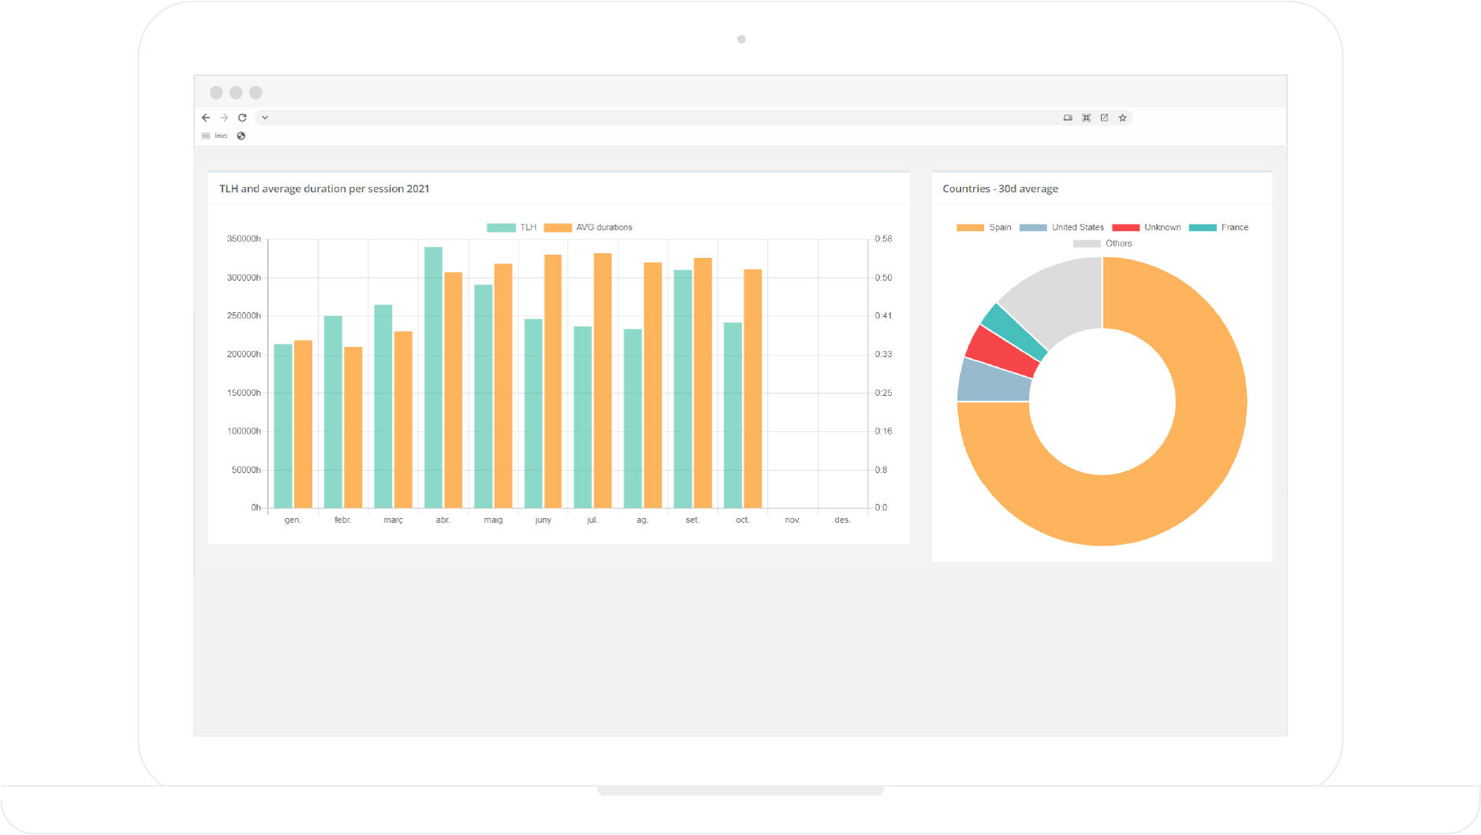This screenshot has height=835, width=1481.
Task: Hide United States in countries legend
Action: (1061, 227)
